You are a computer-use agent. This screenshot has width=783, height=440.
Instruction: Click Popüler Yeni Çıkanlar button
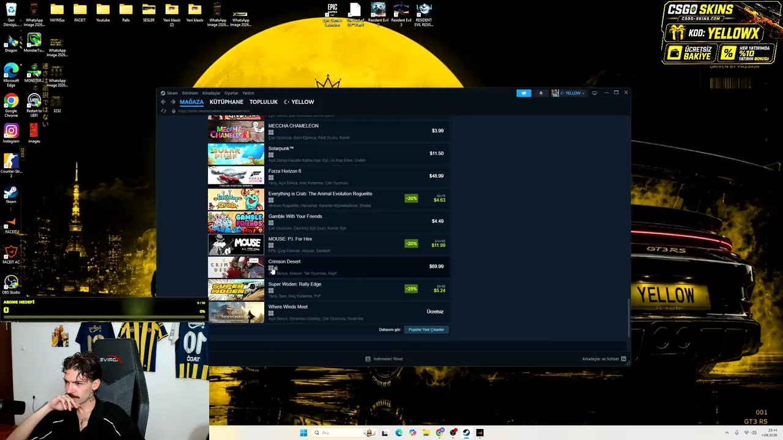point(426,329)
